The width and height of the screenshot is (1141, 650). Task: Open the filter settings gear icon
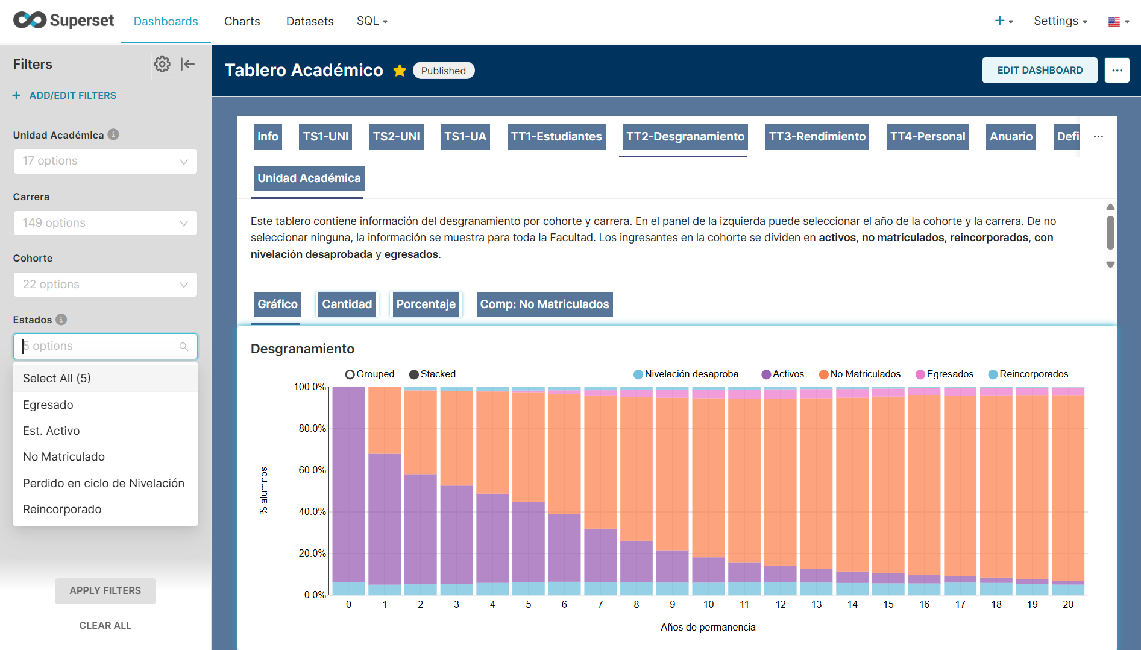click(162, 64)
